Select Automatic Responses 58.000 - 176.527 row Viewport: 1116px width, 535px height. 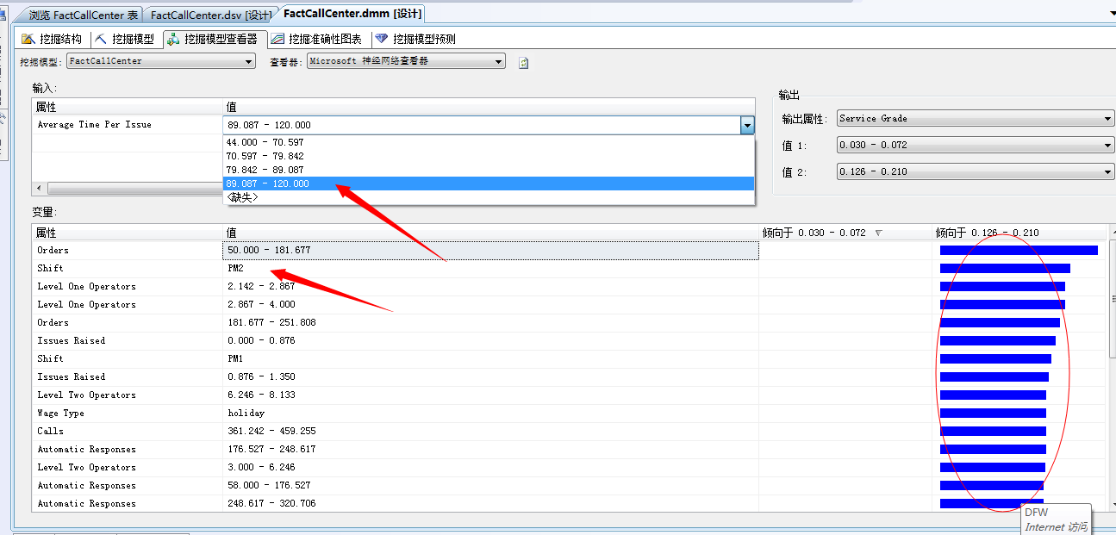[x=569, y=485]
